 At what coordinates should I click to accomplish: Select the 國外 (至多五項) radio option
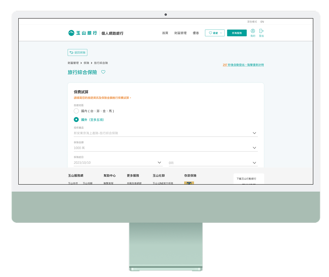[76, 119]
